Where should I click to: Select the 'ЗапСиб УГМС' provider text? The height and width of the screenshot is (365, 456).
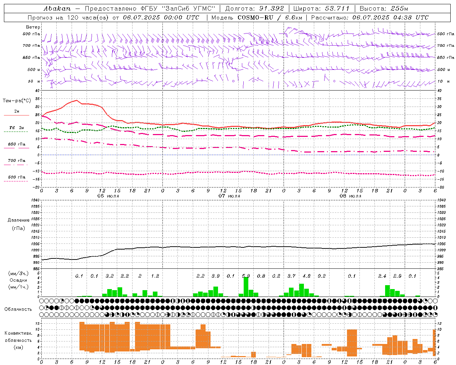click(x=188, y=9)
